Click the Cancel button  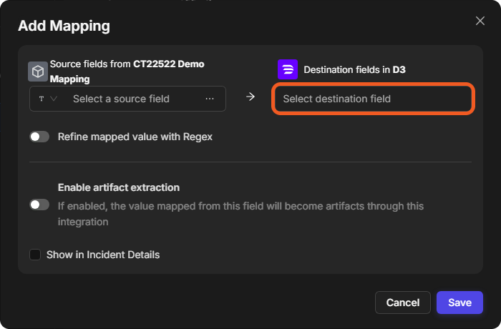click(402, 303)
